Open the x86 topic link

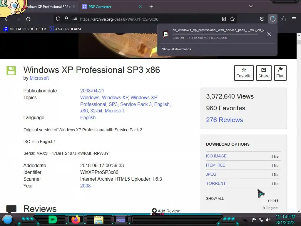click(x=84, y=111)
